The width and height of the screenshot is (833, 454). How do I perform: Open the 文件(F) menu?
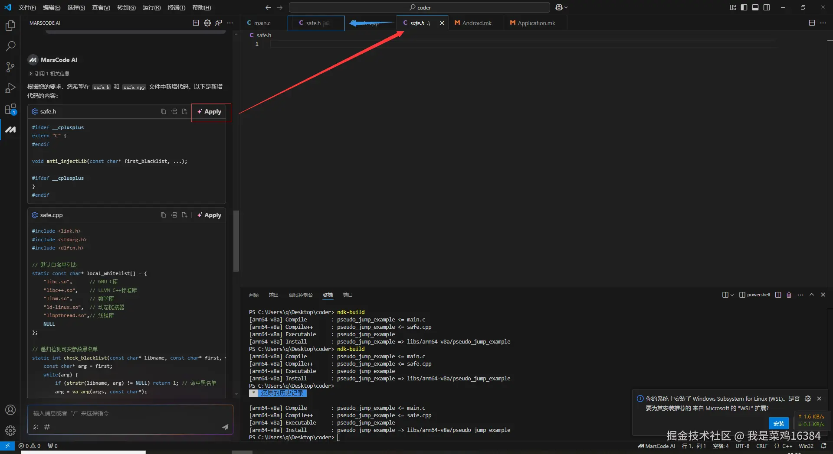[27, 7]
